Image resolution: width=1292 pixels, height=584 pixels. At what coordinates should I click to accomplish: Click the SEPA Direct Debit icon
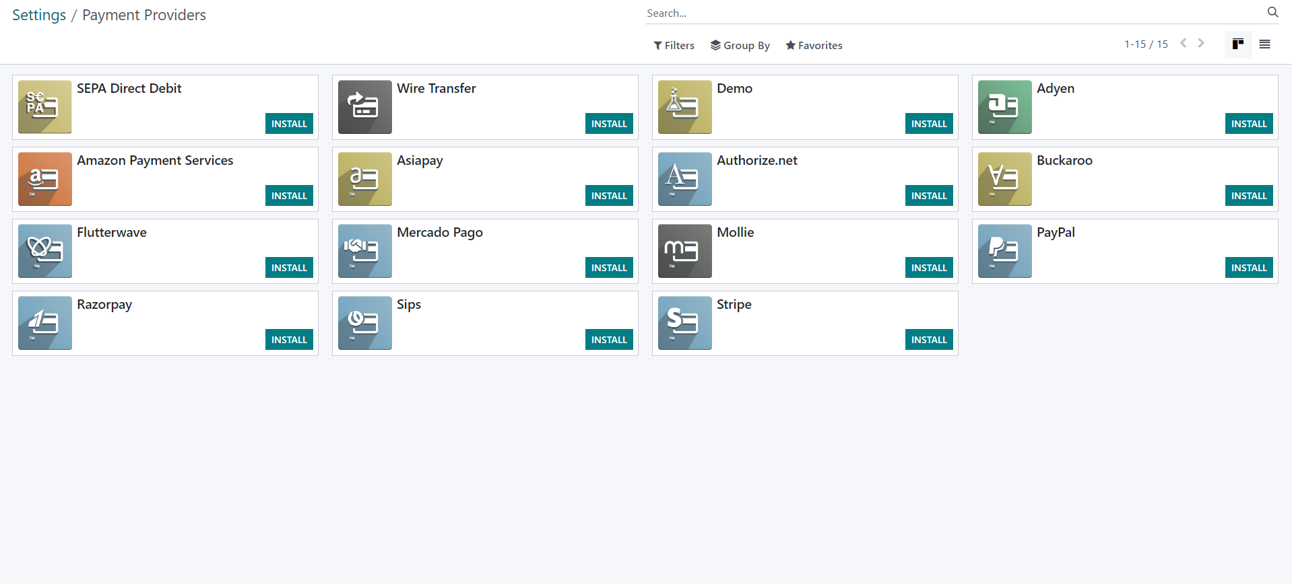(x=44, y=107)
